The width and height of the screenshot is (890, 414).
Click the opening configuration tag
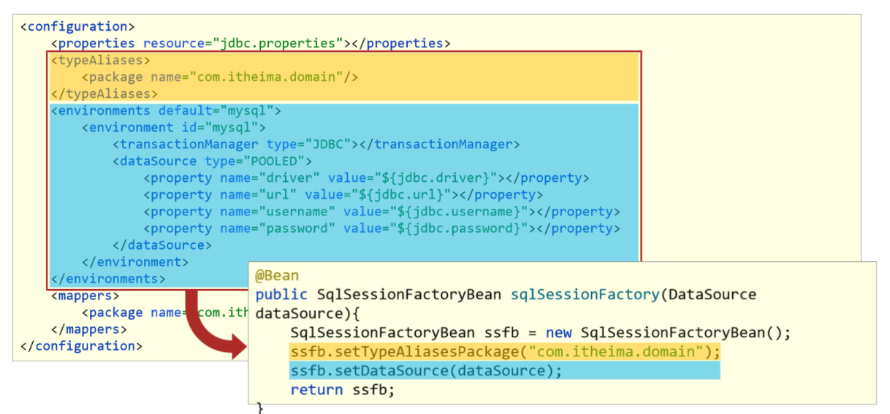click(x=77, y=26)
